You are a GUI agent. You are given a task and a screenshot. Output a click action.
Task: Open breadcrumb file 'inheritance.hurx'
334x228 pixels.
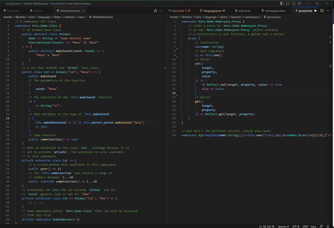(x=101, y=17)
